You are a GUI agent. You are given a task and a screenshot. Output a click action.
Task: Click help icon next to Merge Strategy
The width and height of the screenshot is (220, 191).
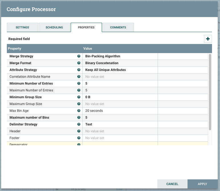79,56
